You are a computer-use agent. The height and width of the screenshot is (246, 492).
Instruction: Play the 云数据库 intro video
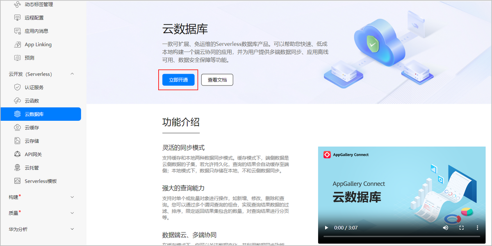[326, 228]
